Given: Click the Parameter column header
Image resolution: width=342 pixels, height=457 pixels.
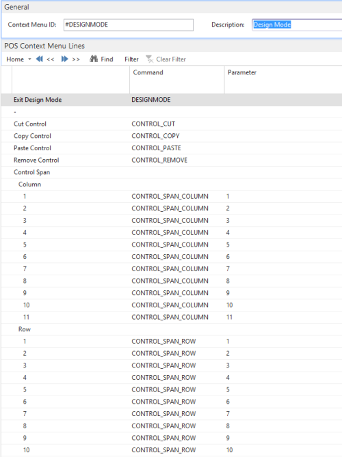Looking at the screenshot, I should click(x=283, y=79).
